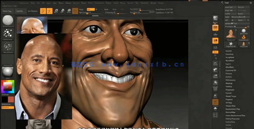Screen dimensions: 254x129
Task: Open the Stroke type thumbnail showing dots
Action: pos(8,34)
